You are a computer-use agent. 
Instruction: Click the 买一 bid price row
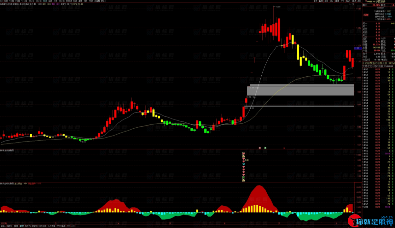379,24
